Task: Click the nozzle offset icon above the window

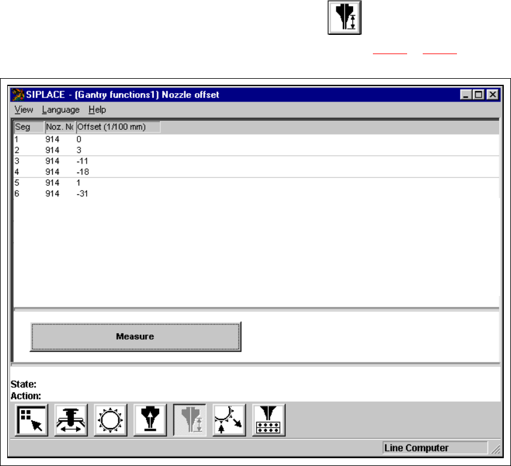Action: coord(345,17)
